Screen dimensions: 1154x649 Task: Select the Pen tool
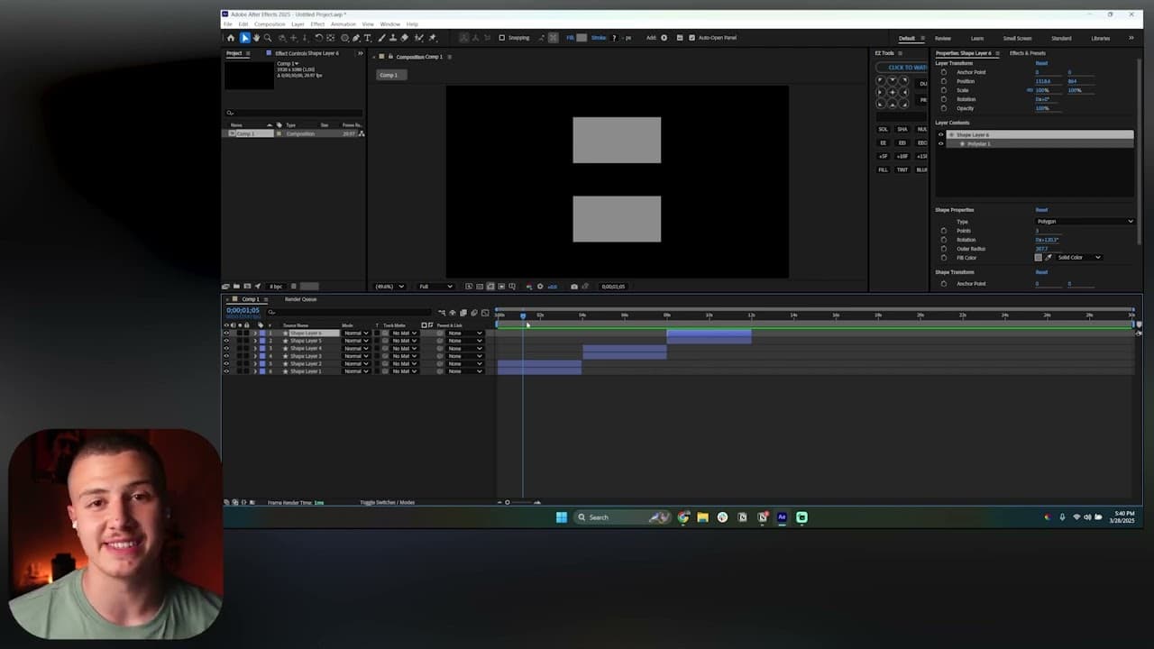(356, 38)
